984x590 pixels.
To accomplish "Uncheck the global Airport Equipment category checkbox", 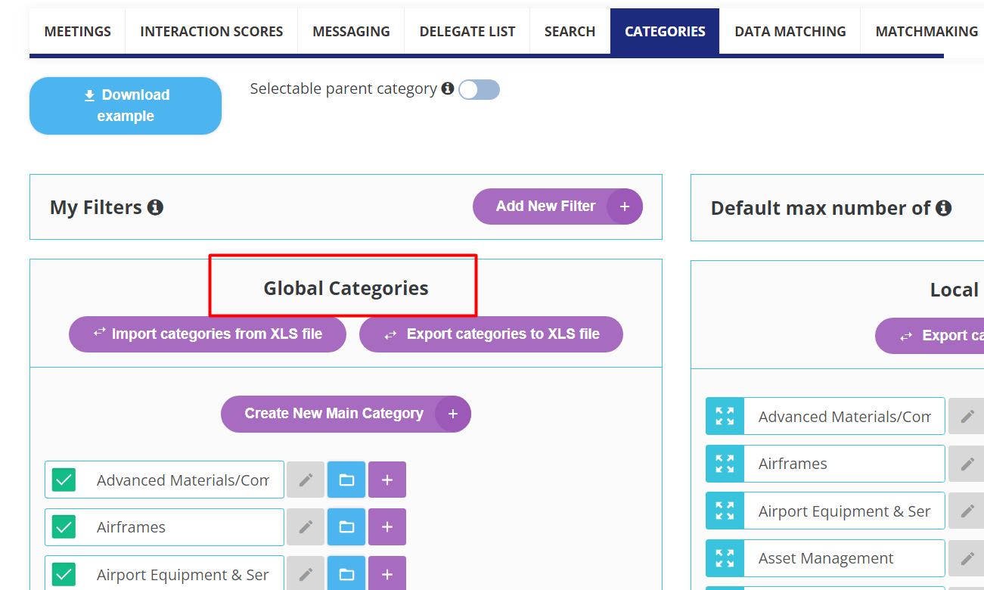I will (64, 574).
